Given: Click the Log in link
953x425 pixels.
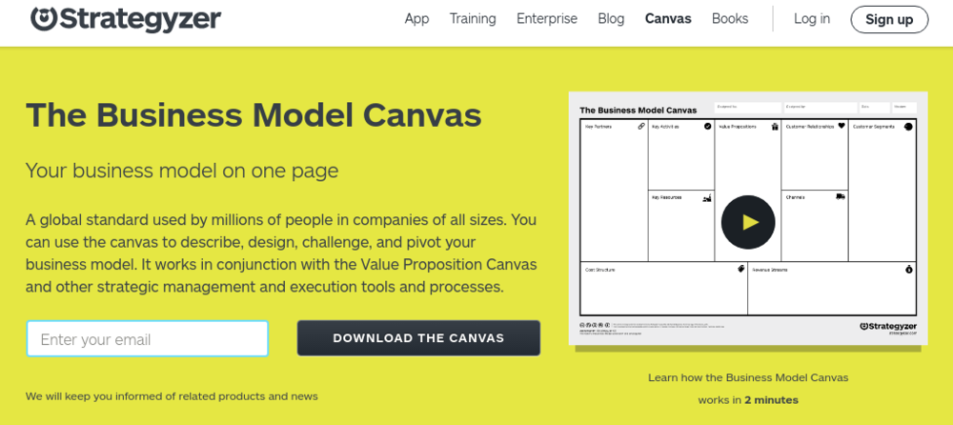Looking at the screenshot, I should pyautogui.click(x=812, y=19).
